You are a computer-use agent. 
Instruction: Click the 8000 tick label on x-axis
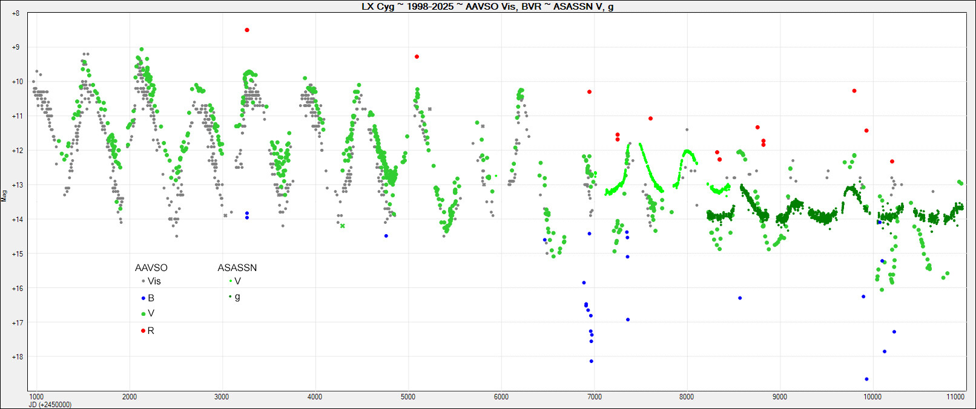tap(687, 397)
